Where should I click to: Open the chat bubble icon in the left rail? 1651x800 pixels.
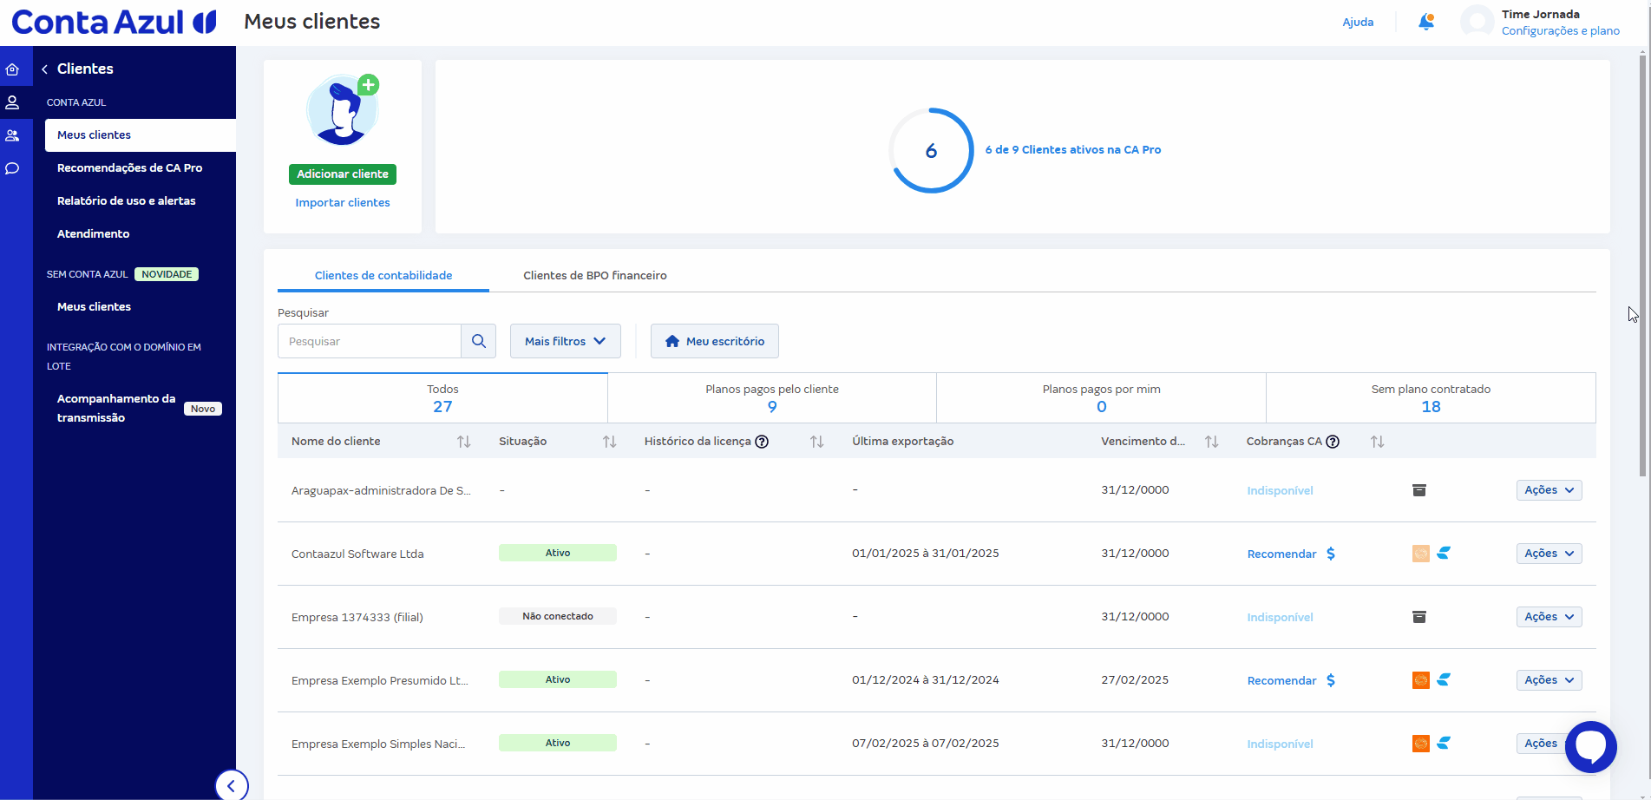(x=12, y=168)
